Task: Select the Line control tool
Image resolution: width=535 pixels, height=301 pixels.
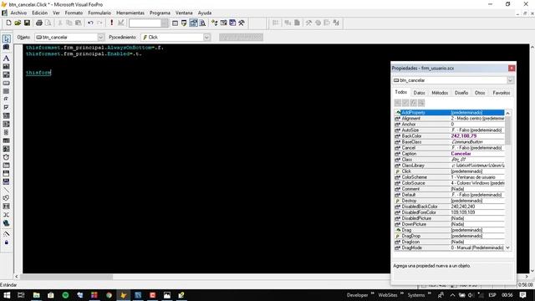Action: (6, 190)
